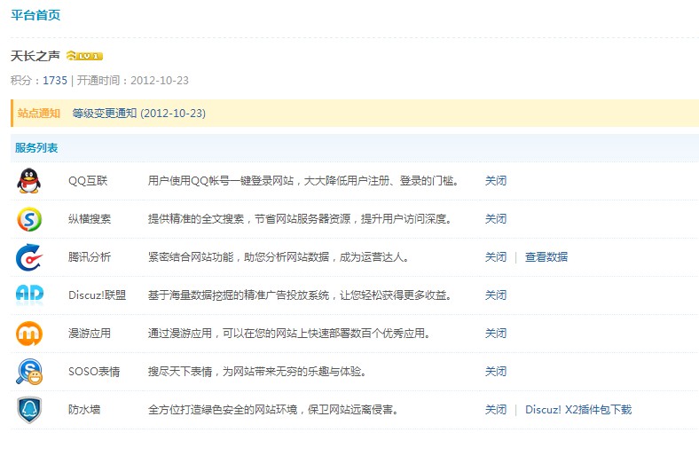Close the 漫游应用 service
The width and height of the screenshot is (699, 456).
coord(496,334)
